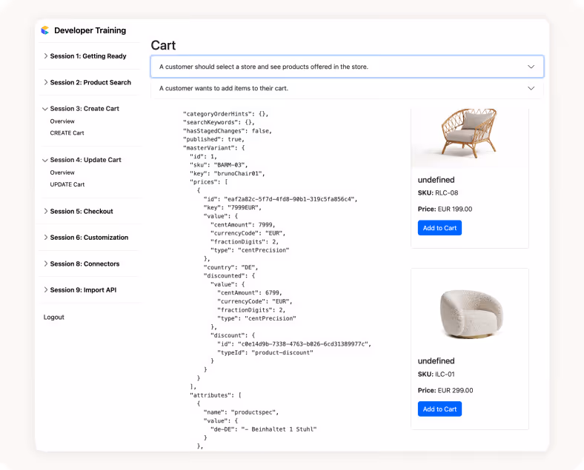Click the "sku": "BARM-03" JSON line

click(x=219, y=165)
